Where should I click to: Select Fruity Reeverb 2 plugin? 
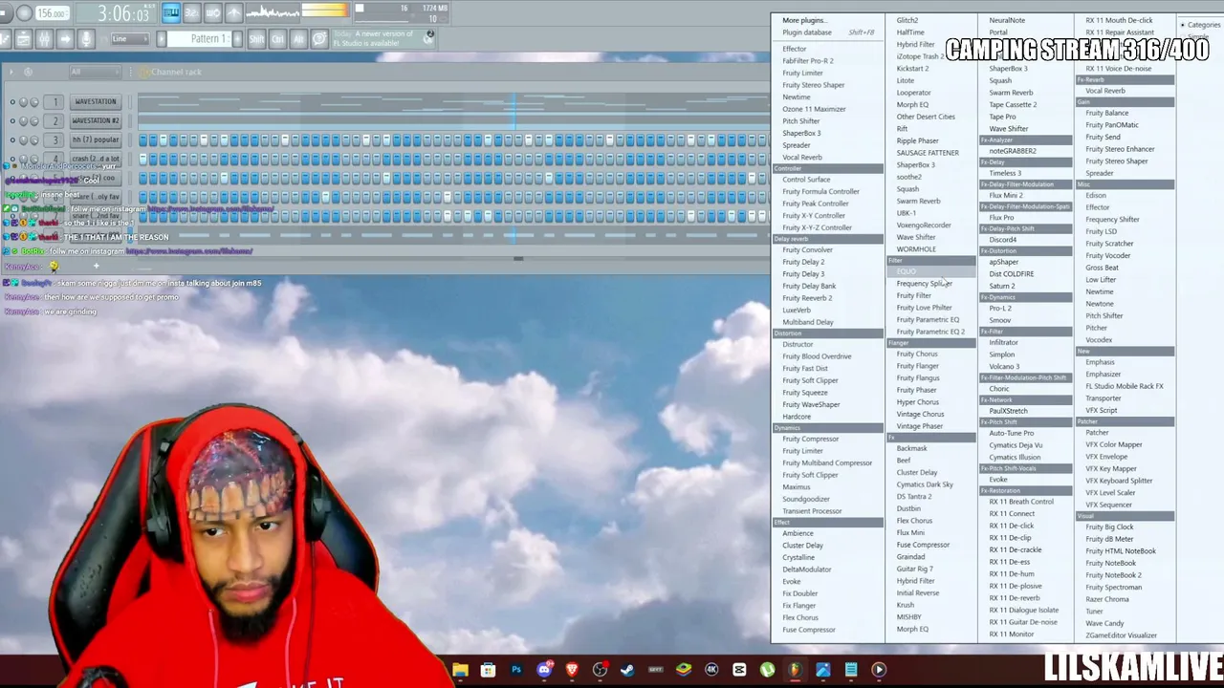point(807,298)
